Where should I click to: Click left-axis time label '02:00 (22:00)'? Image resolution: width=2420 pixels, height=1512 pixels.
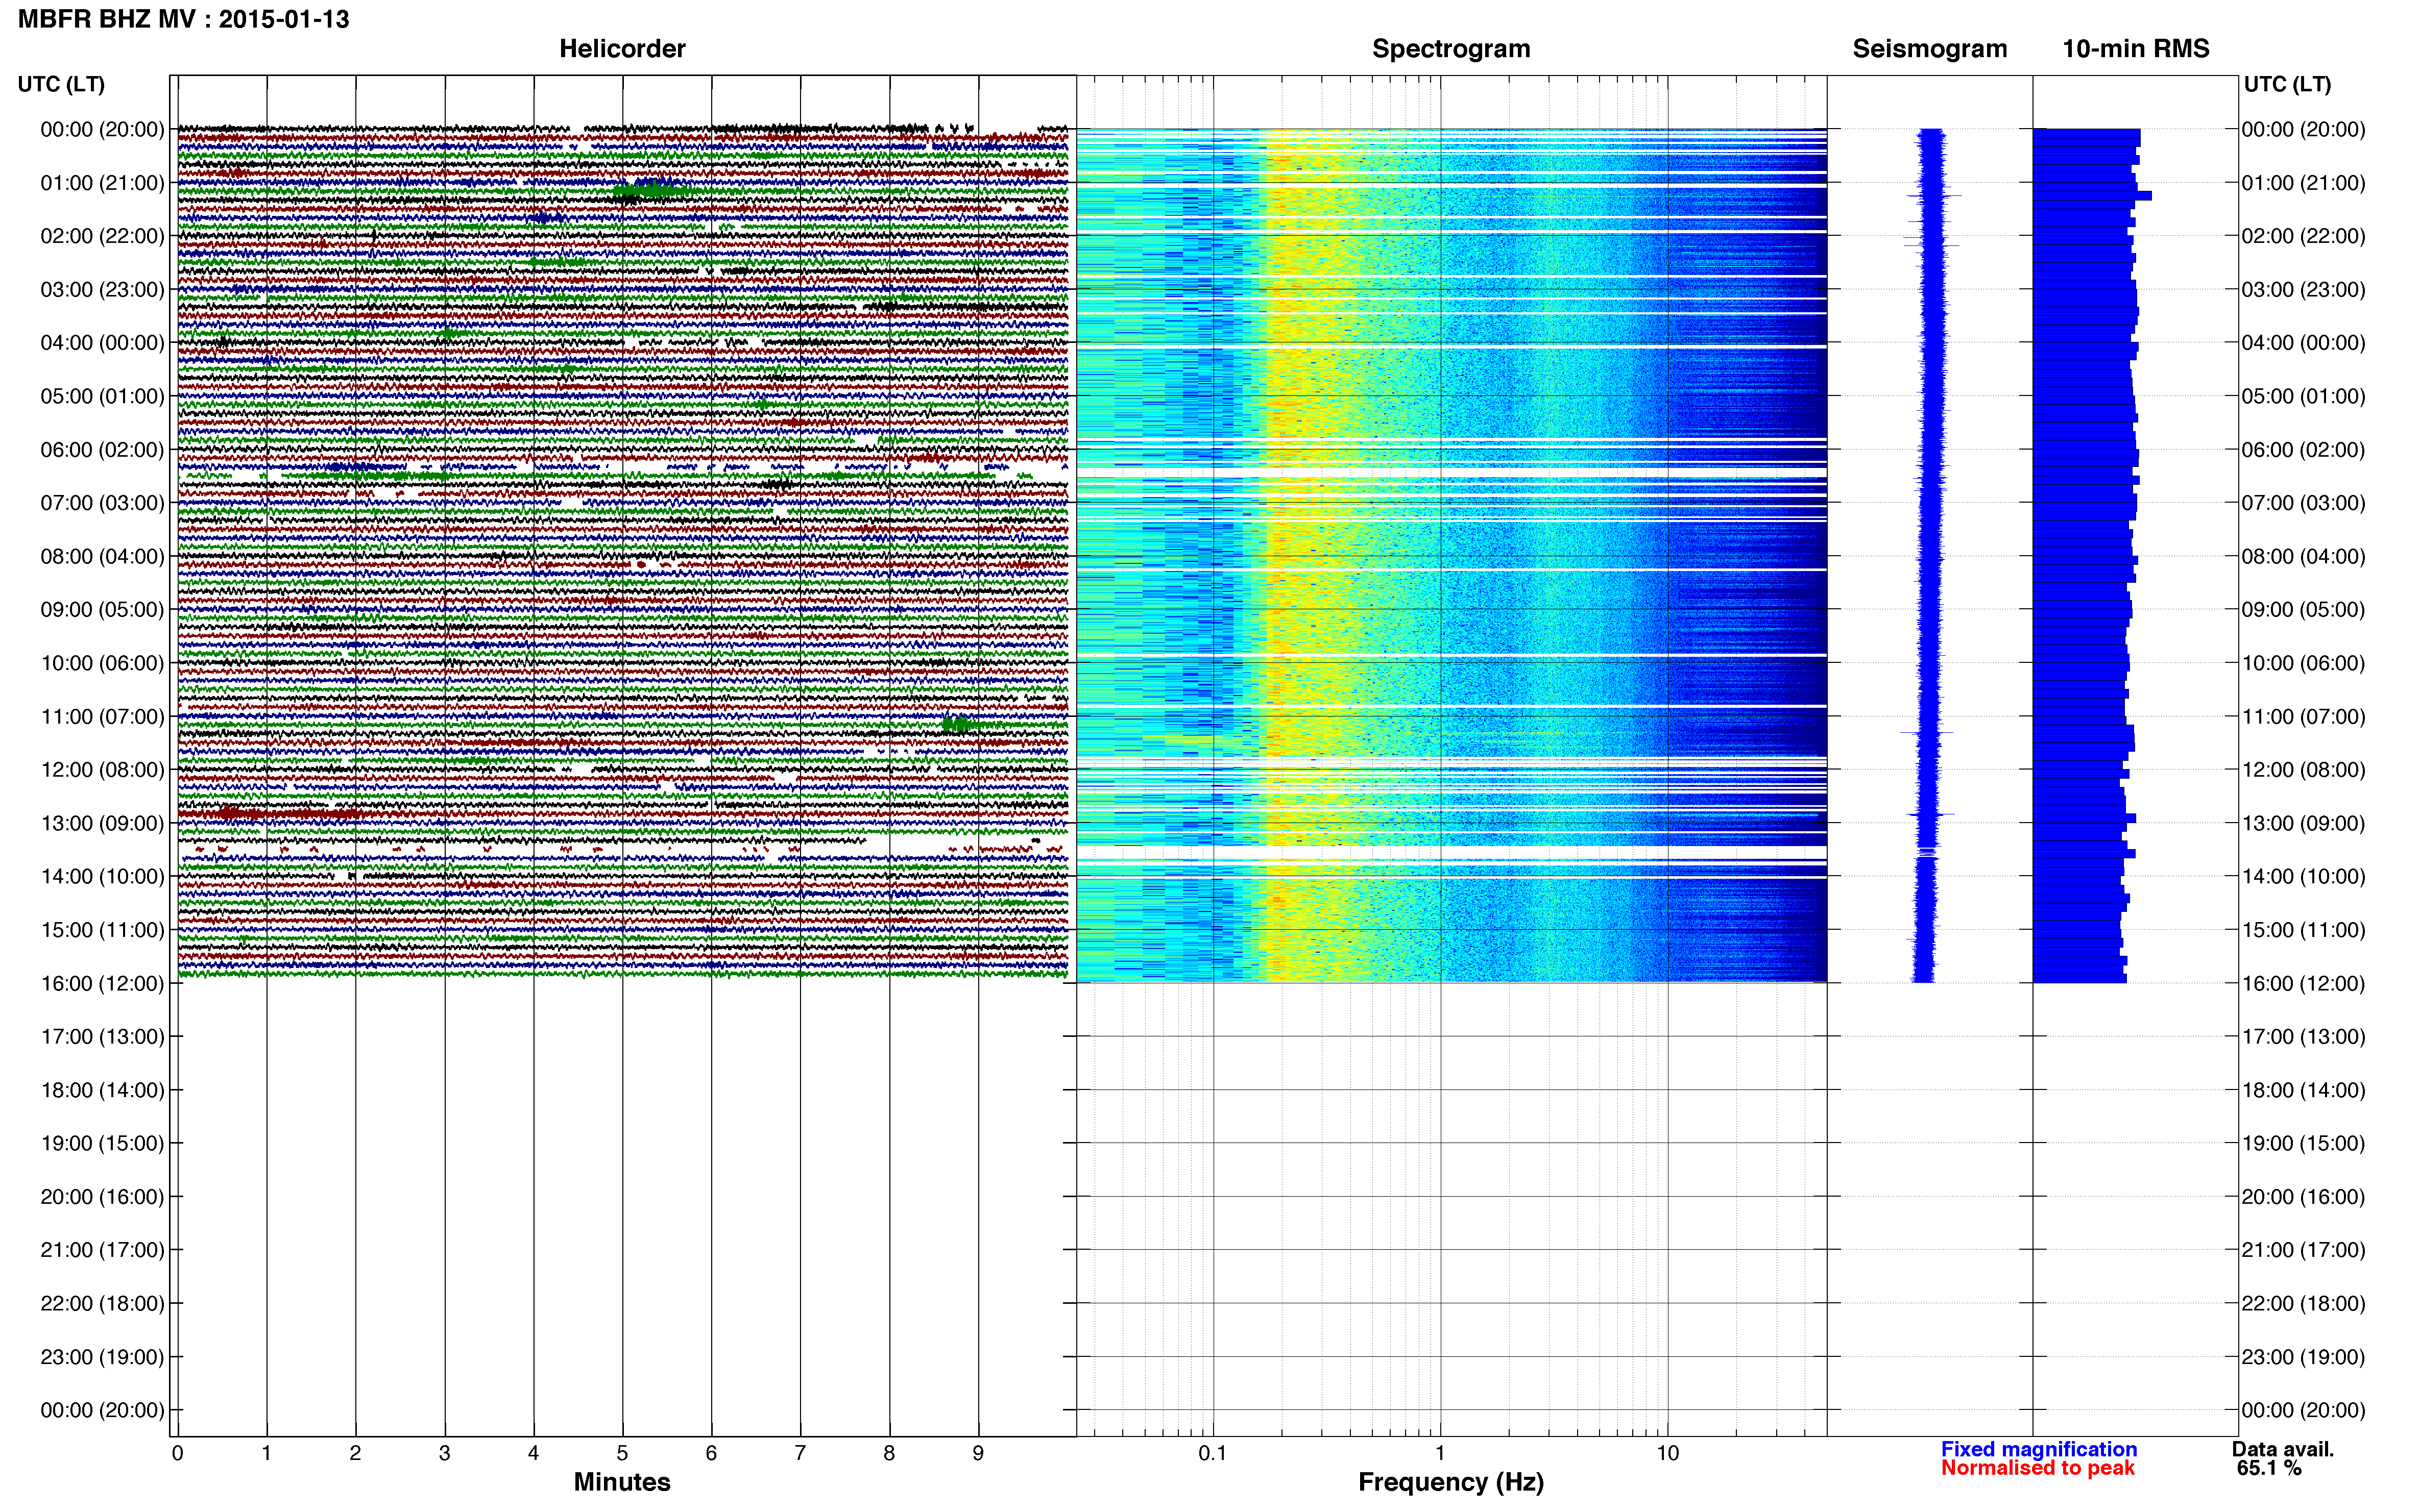pos(102,236)
